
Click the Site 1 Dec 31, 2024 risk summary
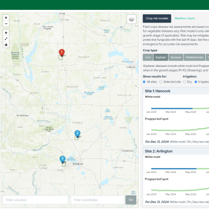tap(177, 142)
